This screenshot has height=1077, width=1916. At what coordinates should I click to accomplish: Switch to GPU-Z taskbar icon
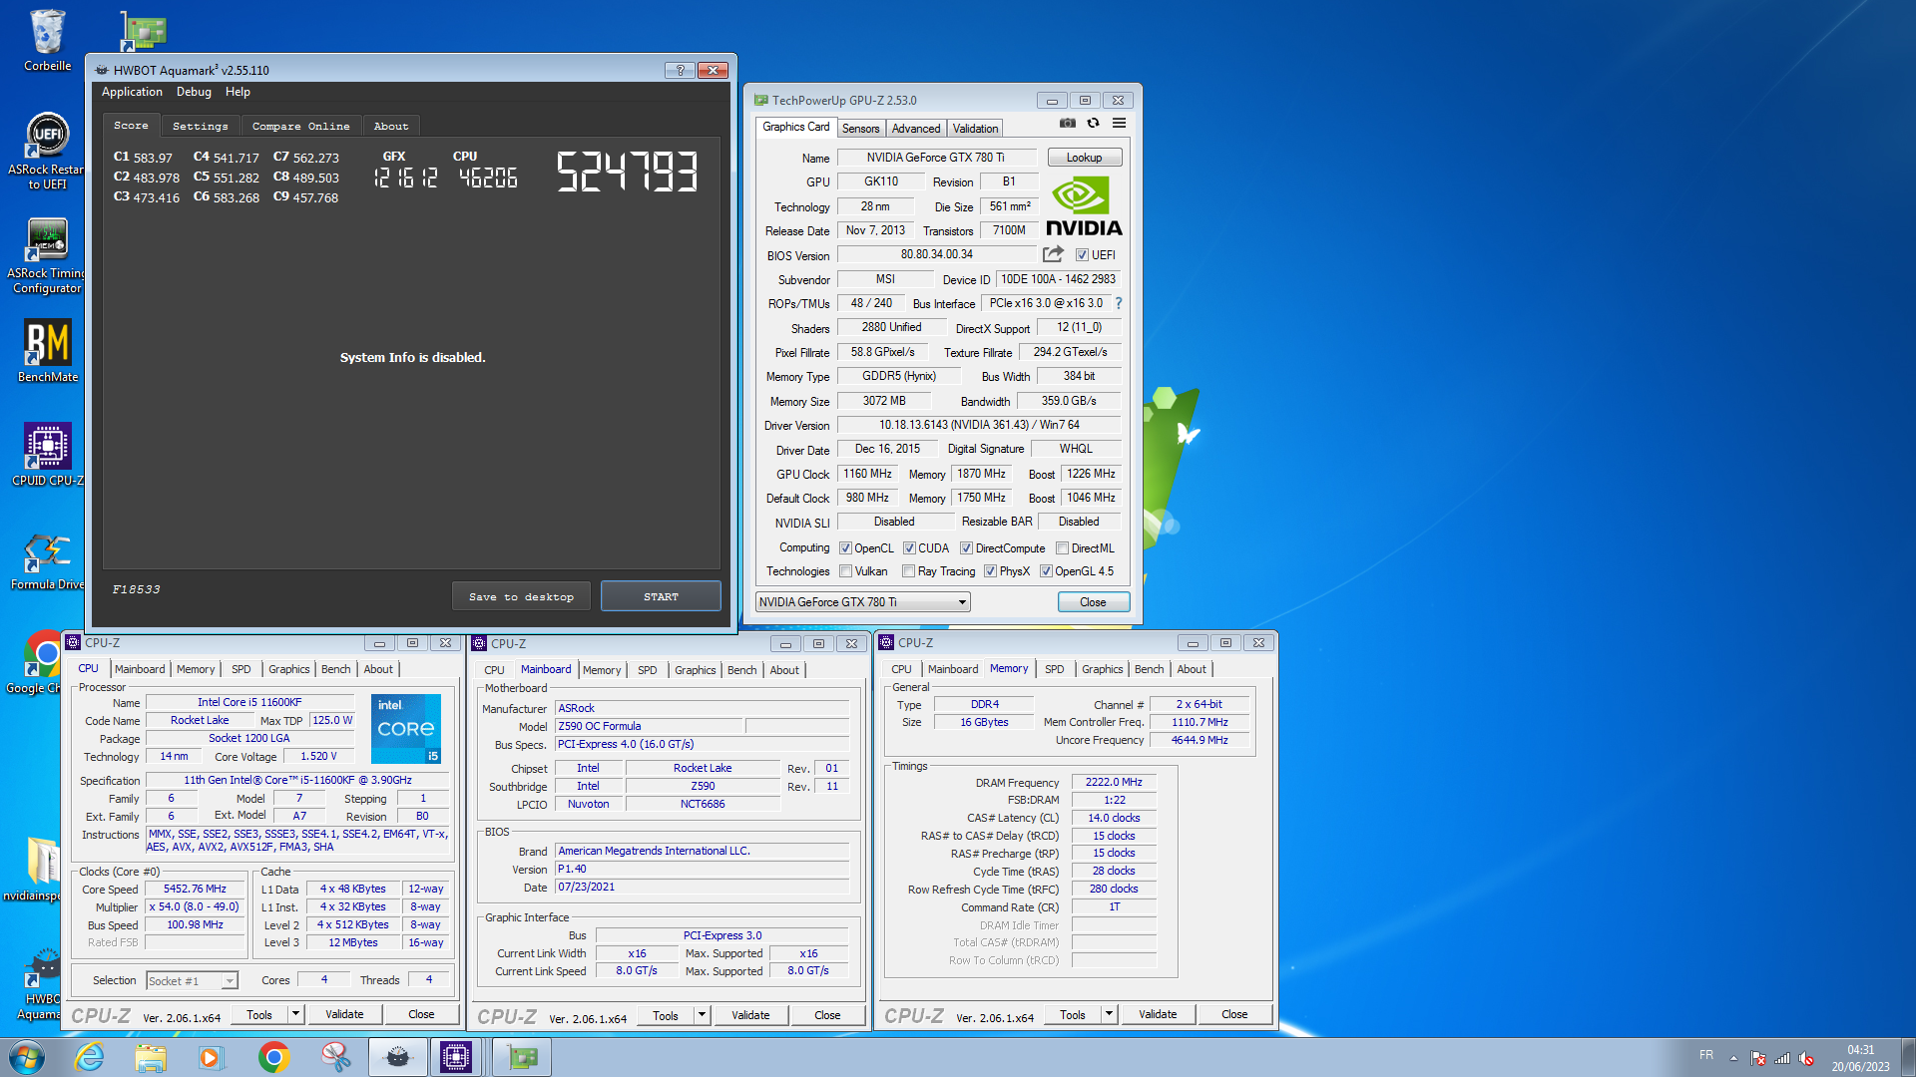click(x=522, y=1057)
